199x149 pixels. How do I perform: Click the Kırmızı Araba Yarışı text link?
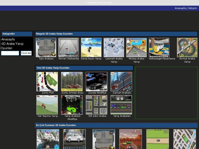tap(187, 60)
